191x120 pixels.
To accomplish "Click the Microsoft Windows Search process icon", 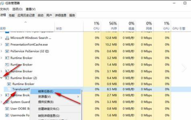I will coord(7,38).
